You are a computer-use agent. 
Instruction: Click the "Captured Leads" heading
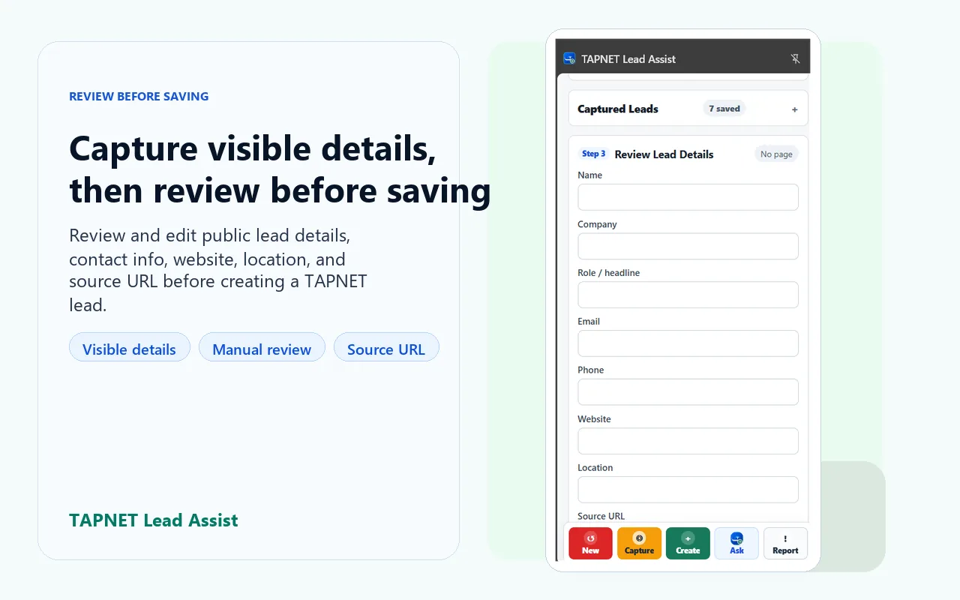pyautogui.click(x=617, y=109)
